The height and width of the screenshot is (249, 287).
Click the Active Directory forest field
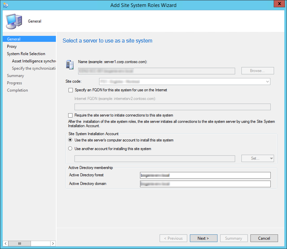[205, 175]
